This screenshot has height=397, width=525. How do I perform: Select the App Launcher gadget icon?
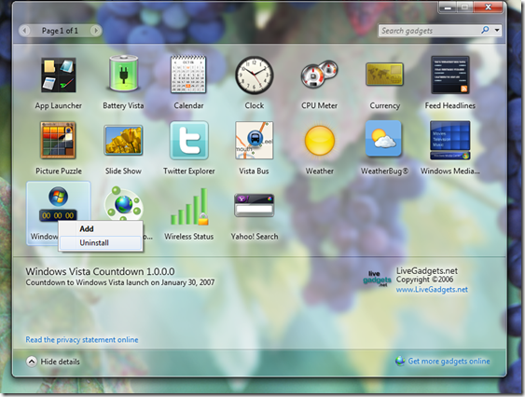pos(58,75)
